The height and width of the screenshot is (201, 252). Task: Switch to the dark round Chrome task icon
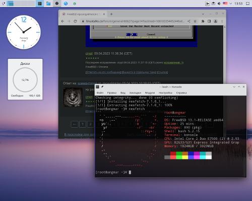pyautogui.click(x=57, y=4)
